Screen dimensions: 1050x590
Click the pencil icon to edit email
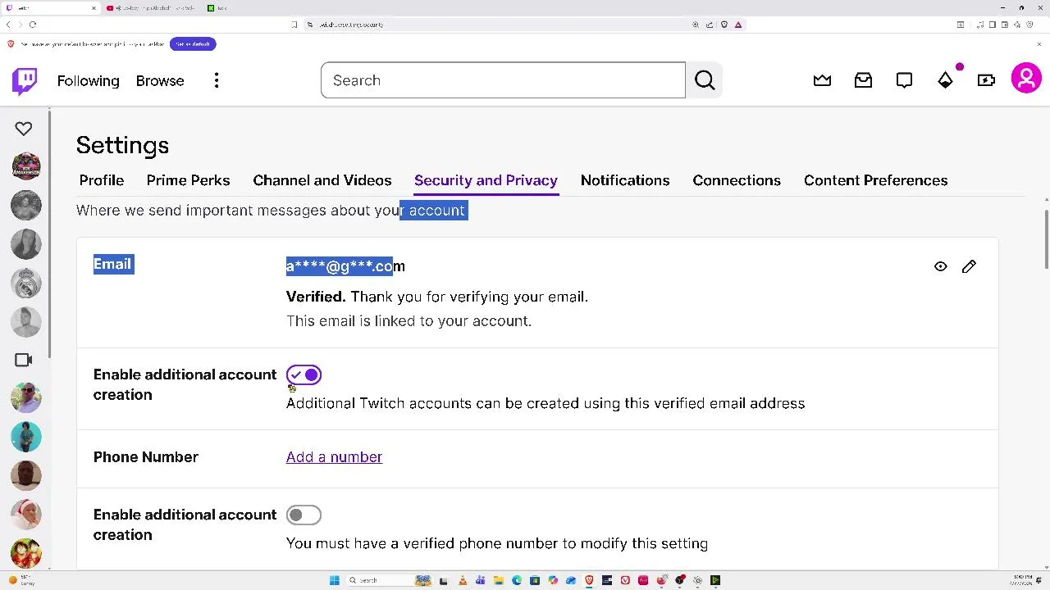pyautogui.click(x=969, y=266)
